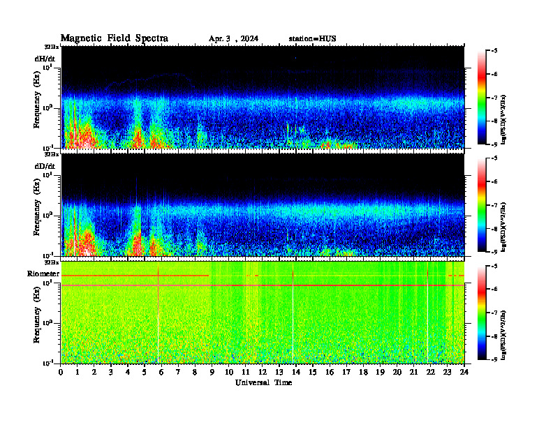Click the "-6" tick on the Riometer colorbar
Viewport: 553px width, 427px height.
(494, 290)
